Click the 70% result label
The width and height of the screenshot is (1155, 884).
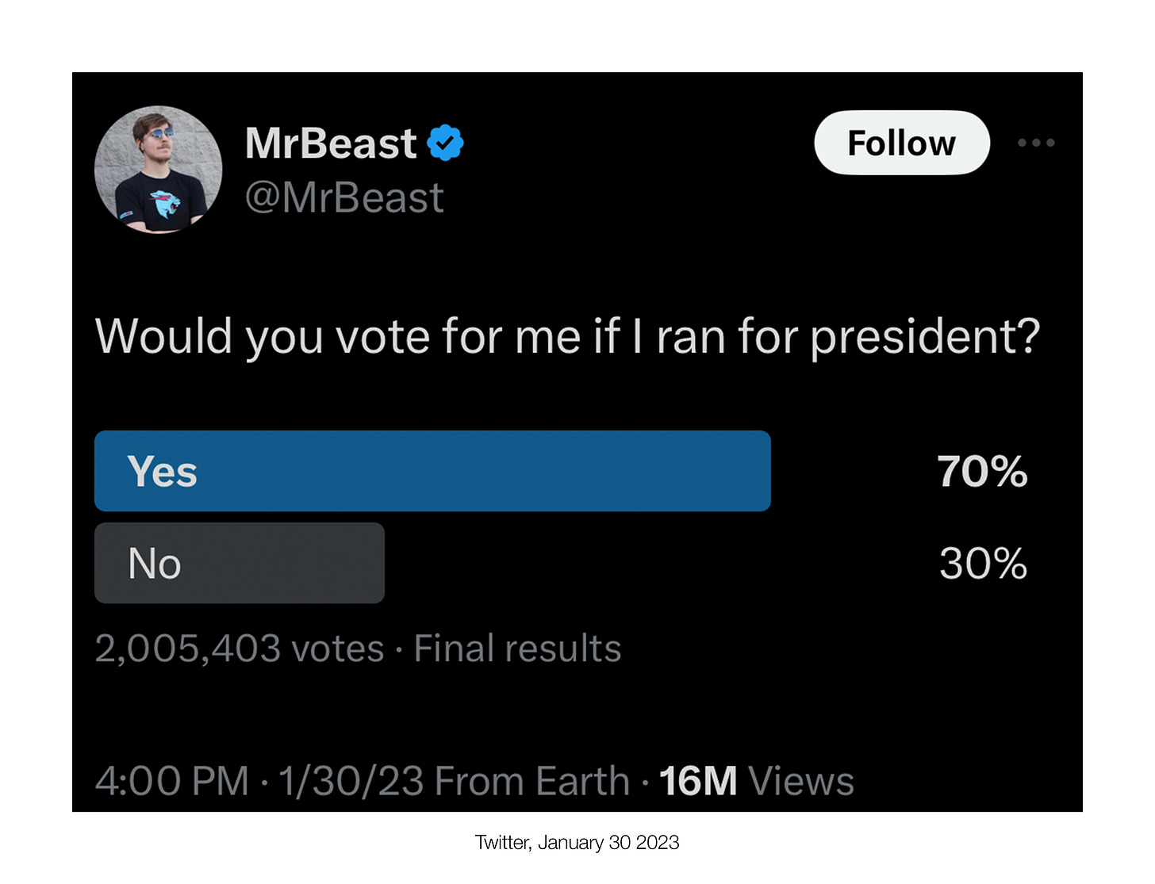982,472
